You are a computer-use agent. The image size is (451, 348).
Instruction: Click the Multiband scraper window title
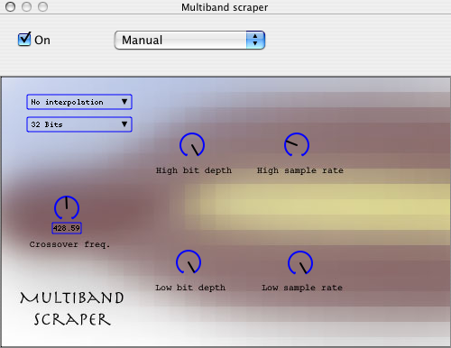click(225, 7)
